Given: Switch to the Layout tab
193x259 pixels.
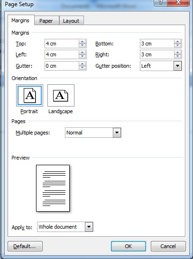Looking at the screenshot, I should pos(71,21).
